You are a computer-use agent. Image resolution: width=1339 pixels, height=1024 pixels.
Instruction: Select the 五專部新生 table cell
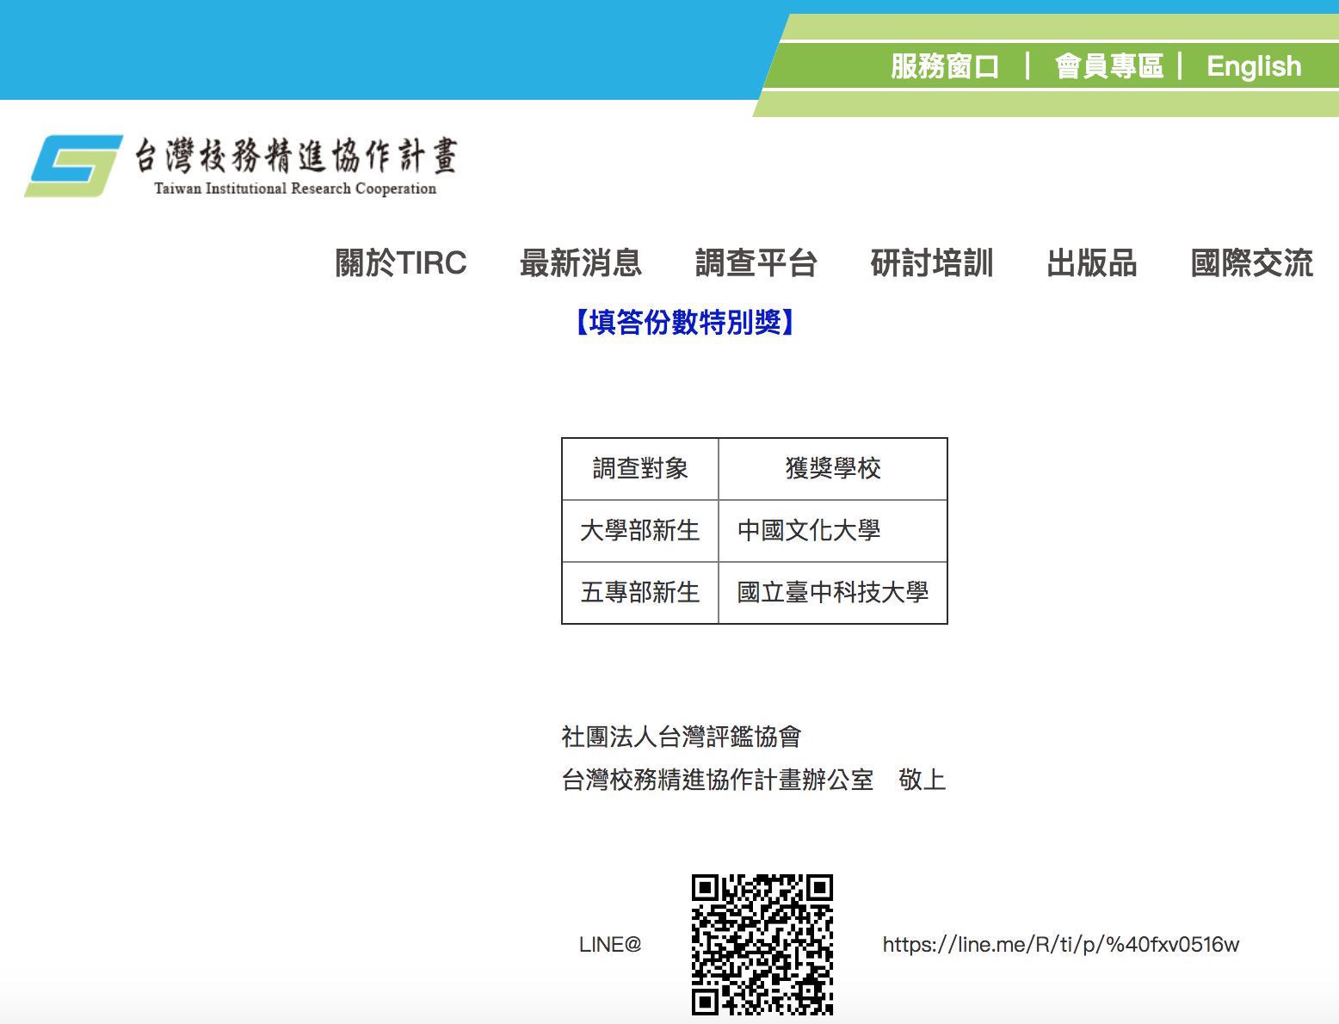(640, 593)
